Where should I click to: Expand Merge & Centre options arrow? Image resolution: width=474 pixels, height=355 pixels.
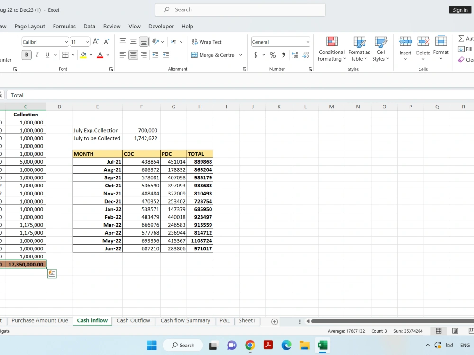(x=241, y=55)
